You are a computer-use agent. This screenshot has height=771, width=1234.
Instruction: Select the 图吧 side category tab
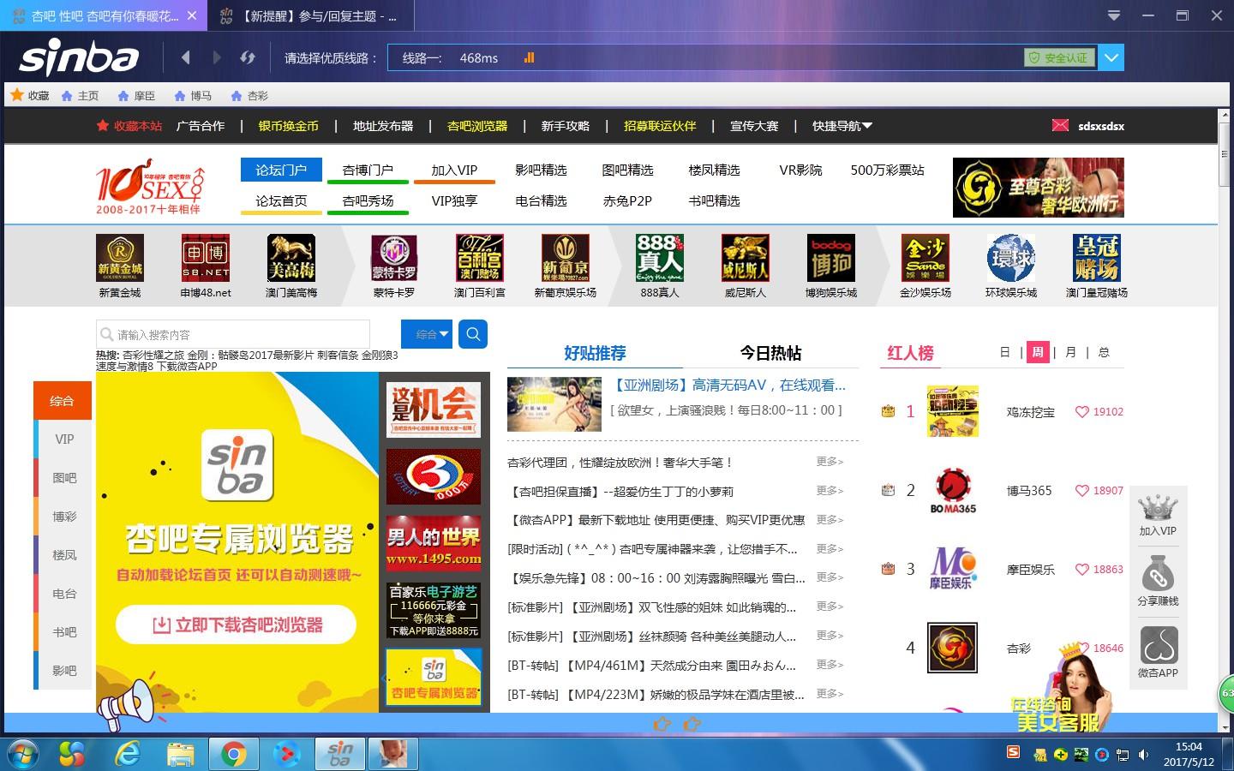[x=64, y=478]
